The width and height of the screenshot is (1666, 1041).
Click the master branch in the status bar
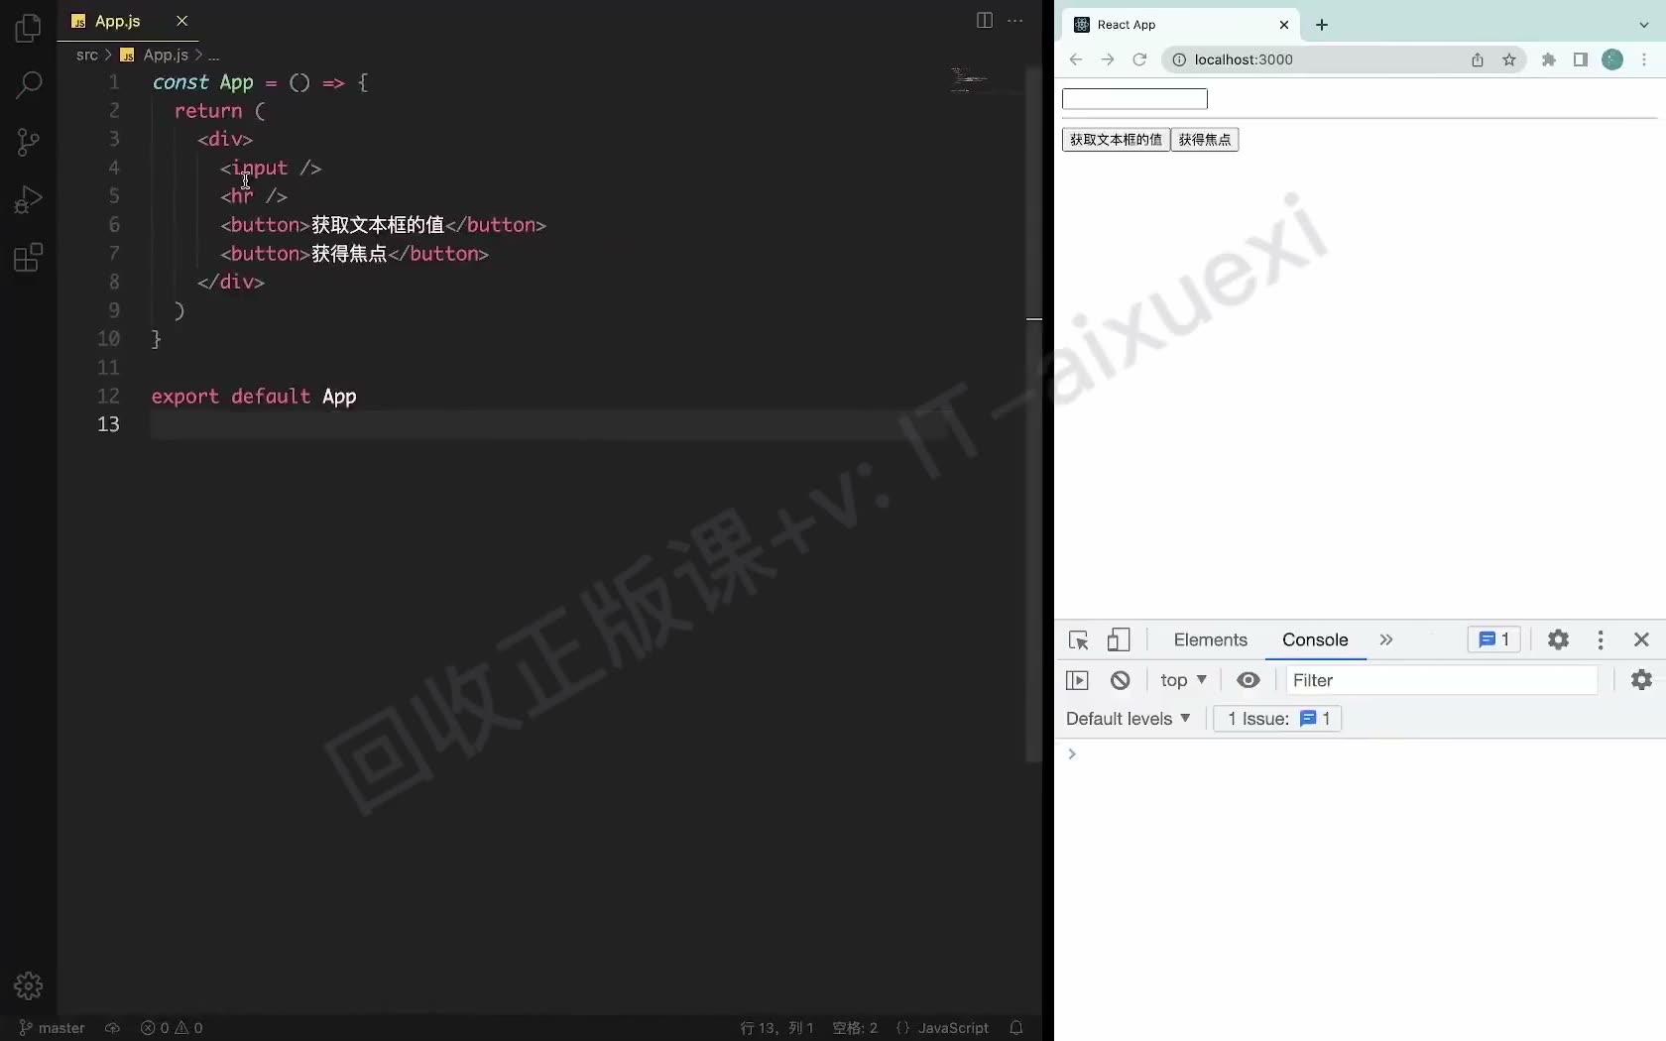tap(53, 1028)
